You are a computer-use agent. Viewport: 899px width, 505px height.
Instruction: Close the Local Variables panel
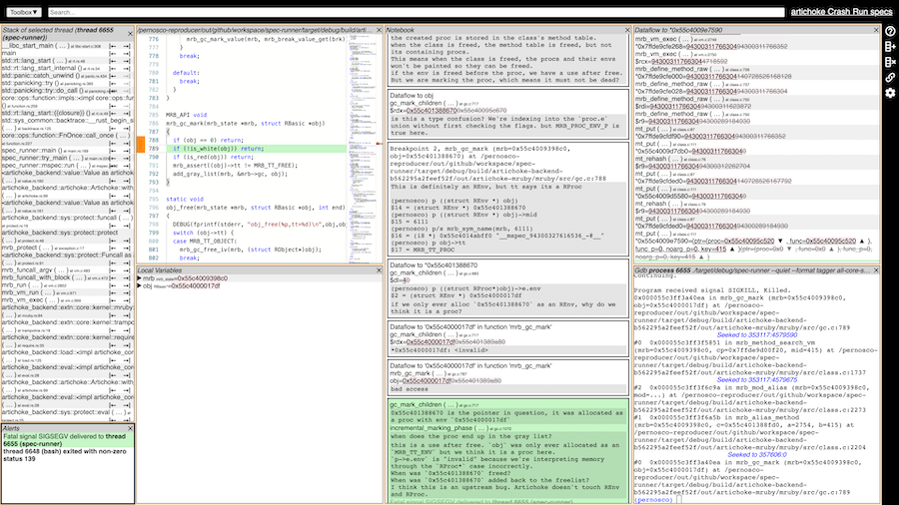tap(379, 270)
